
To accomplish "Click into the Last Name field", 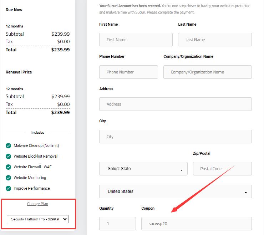I will click(214, 40).
